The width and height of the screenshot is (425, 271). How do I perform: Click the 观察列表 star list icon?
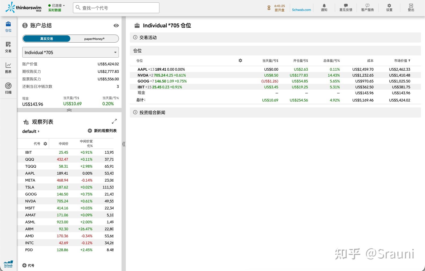point(26,122)
